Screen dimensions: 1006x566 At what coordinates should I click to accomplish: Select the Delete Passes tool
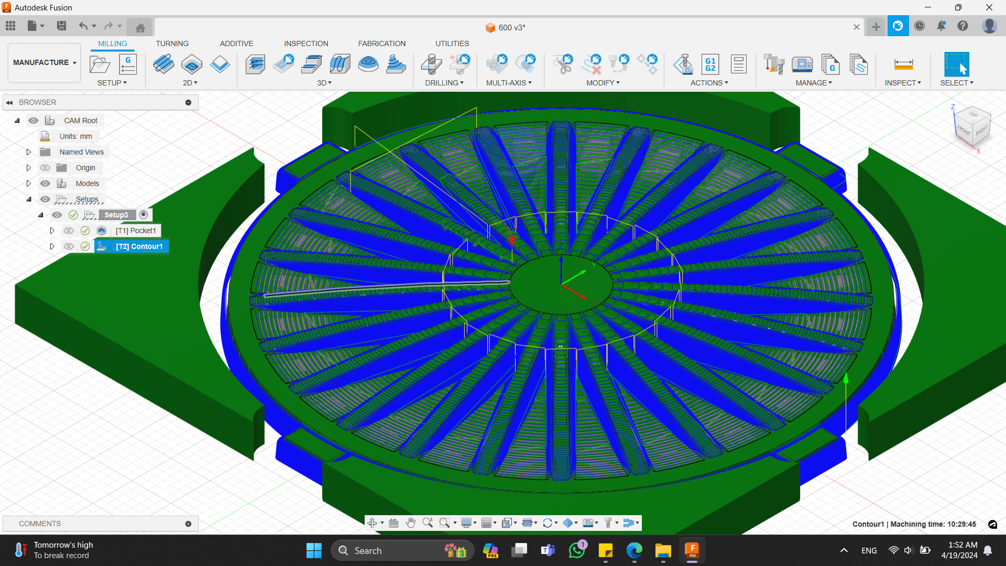[x=592, y=64]
